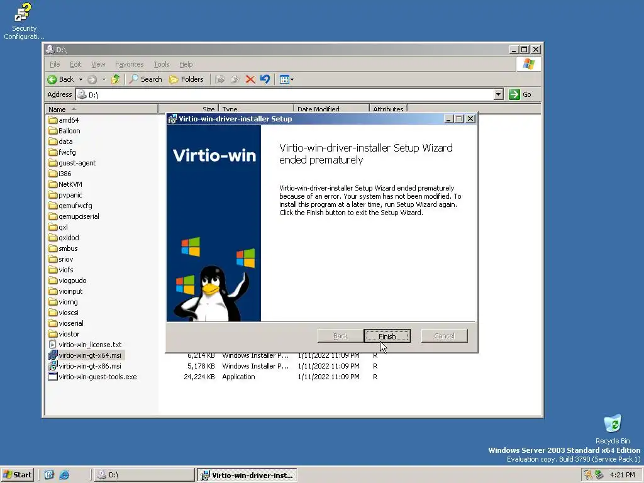Screen dimensions: 644x483
Task: Click Show Desktop quick launch icon
Action: [x=49, y=475]
